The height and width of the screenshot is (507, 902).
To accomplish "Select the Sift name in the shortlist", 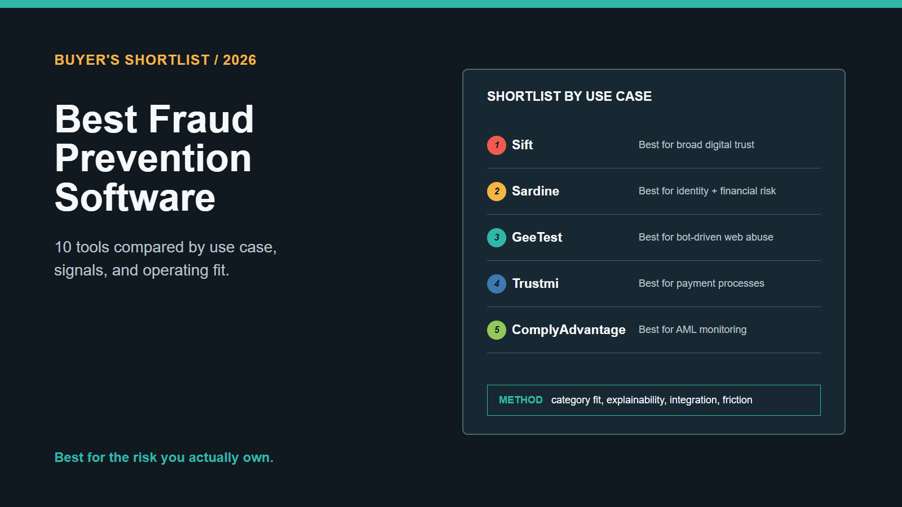I will tap(522, 145).
